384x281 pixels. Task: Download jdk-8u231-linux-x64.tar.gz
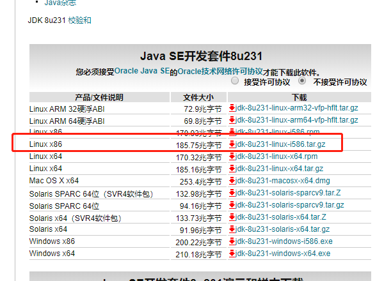[x=279, y=169]
